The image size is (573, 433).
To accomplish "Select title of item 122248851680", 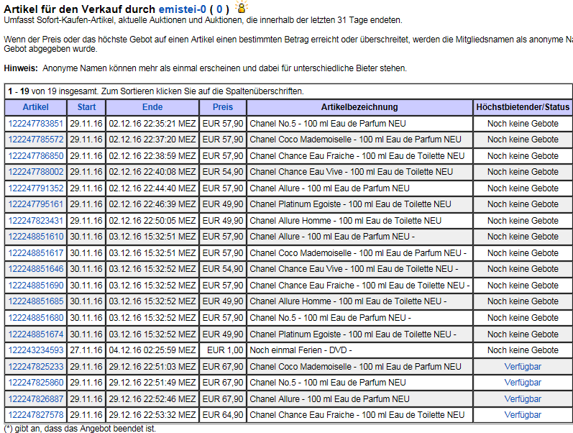I will pyautogui.click(x=330, y=317).
